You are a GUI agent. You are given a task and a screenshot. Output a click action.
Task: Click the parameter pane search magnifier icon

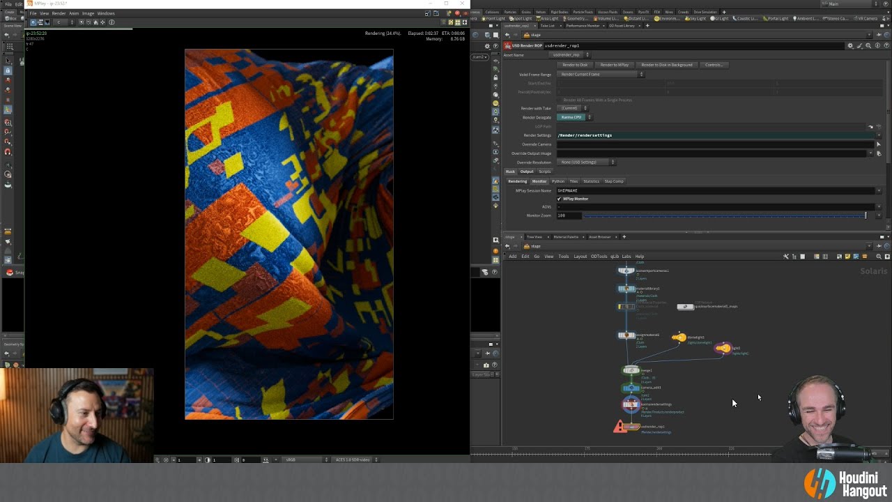[x=868, y=45]
